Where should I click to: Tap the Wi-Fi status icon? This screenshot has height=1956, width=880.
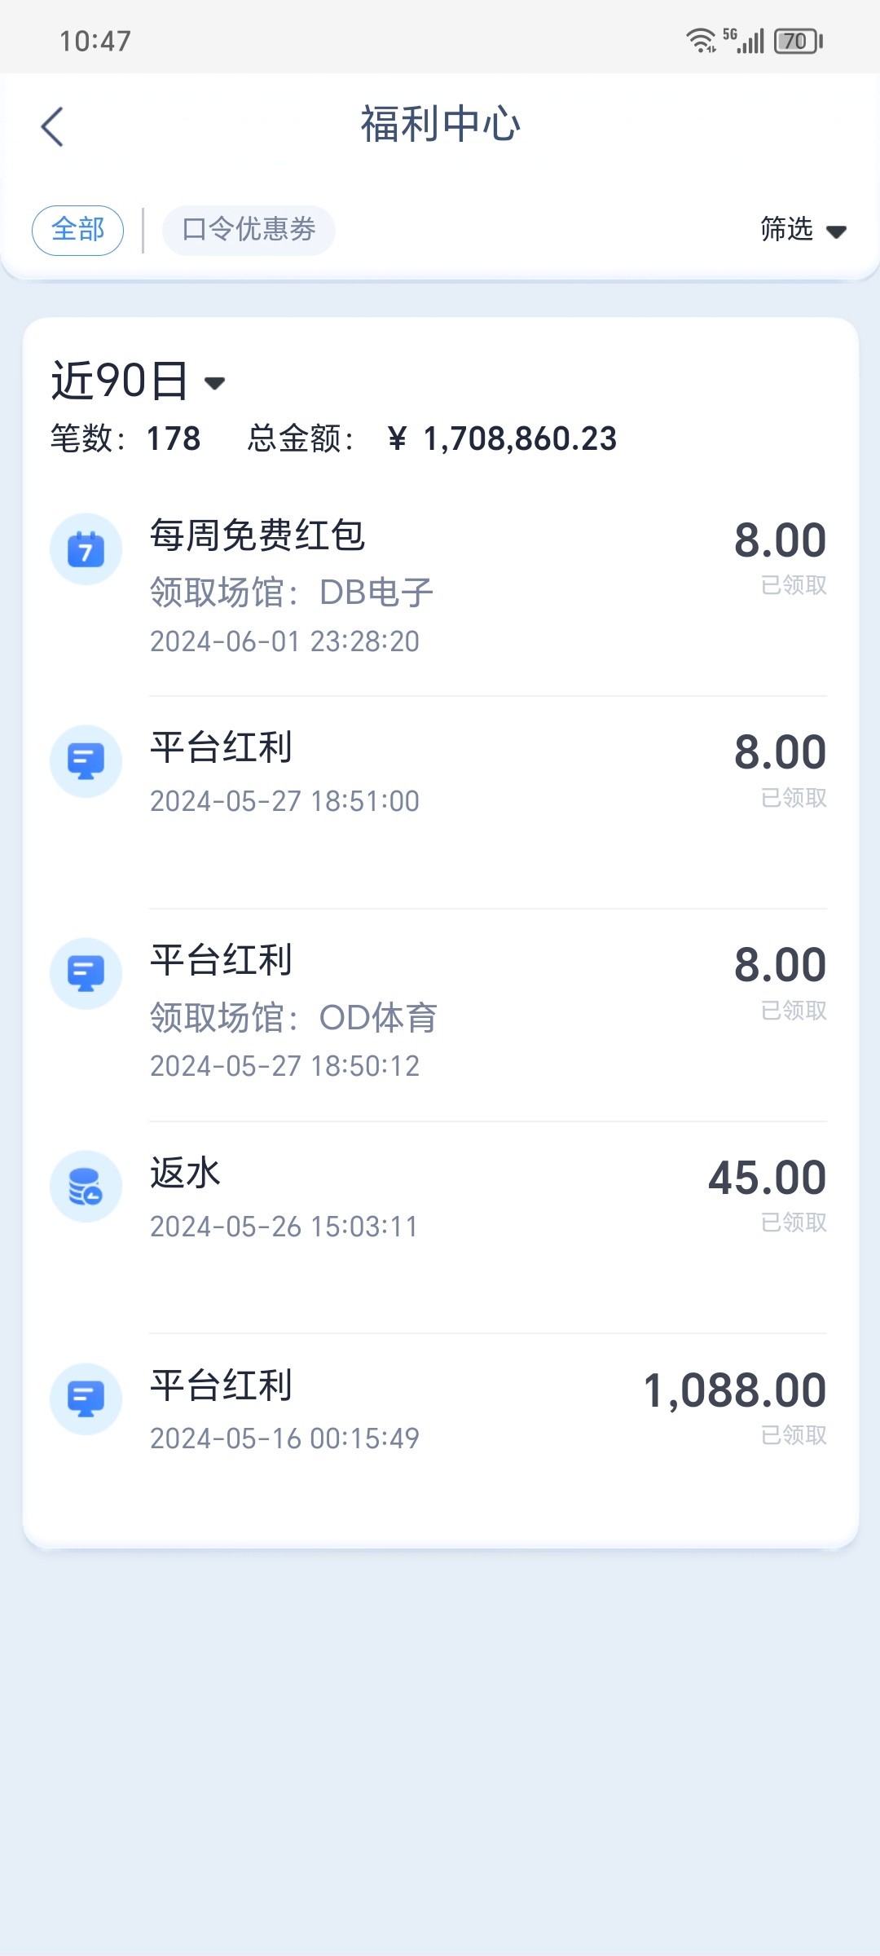[x=700, y=40]
